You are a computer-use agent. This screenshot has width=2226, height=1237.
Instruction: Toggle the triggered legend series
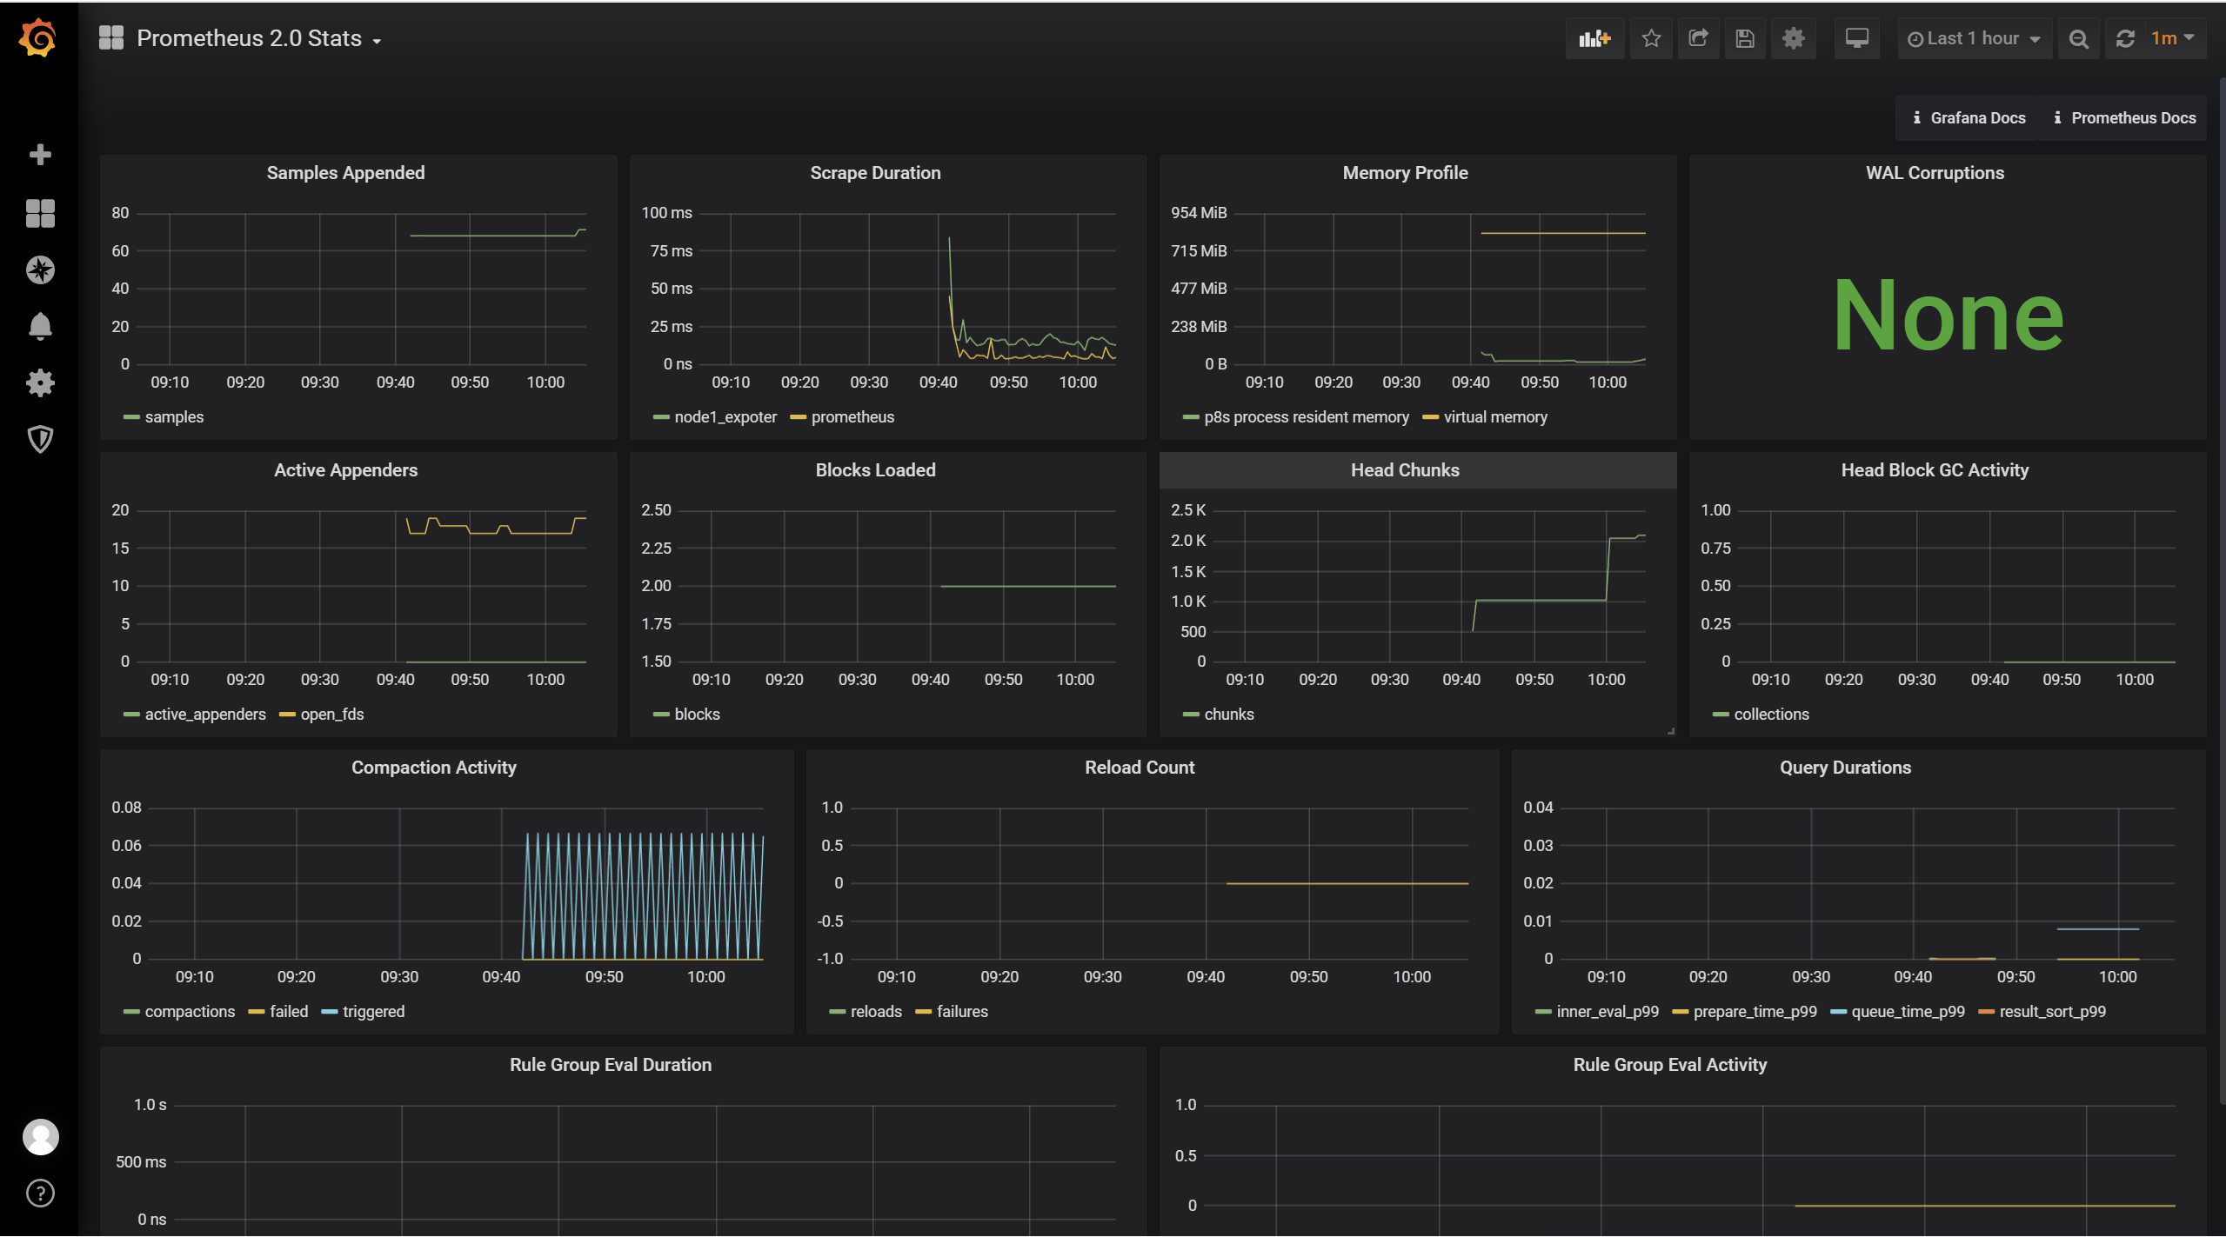click(x=373, y=1012)
